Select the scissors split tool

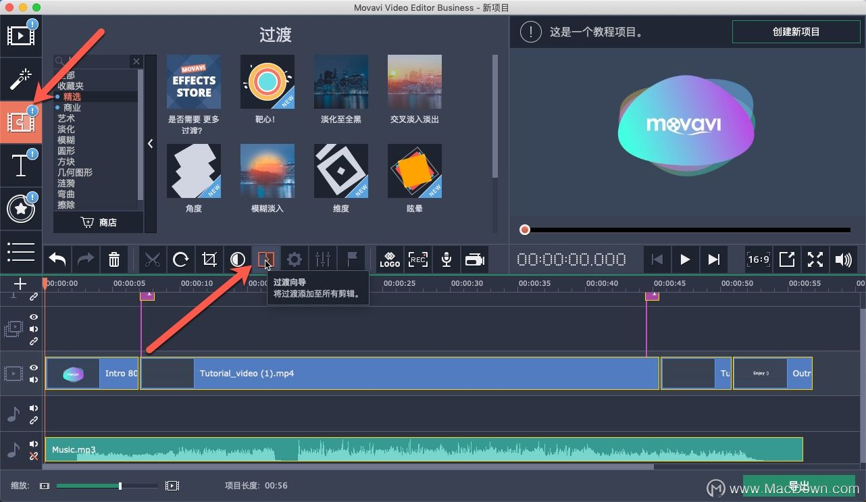(x=153, y=259)
